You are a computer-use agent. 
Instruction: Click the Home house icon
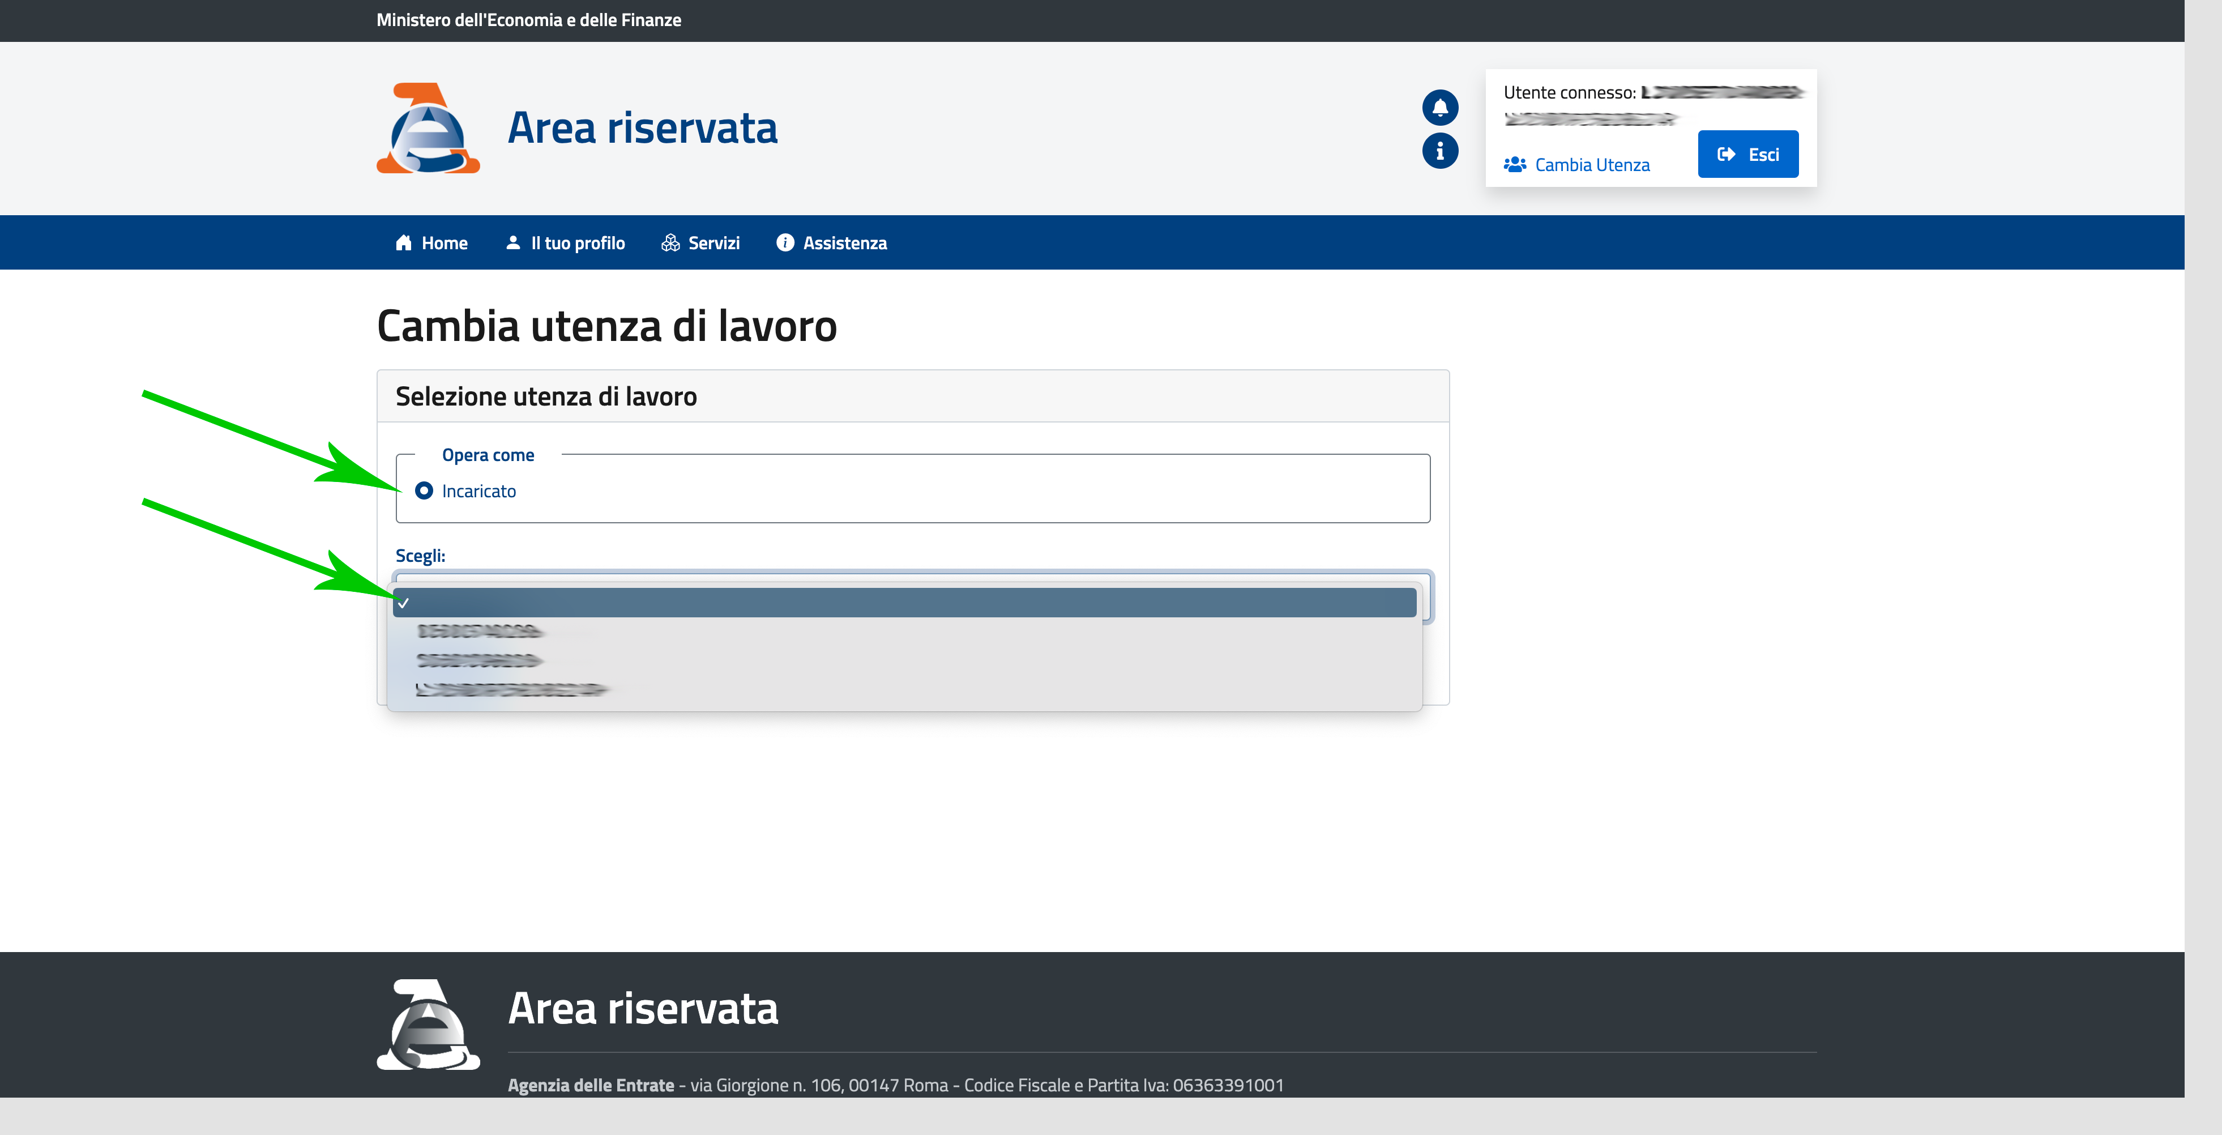point(403,243)
